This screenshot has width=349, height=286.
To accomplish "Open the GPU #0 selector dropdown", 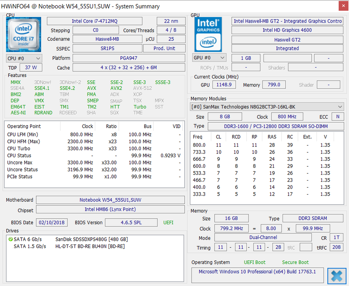I will click(210, 58).
